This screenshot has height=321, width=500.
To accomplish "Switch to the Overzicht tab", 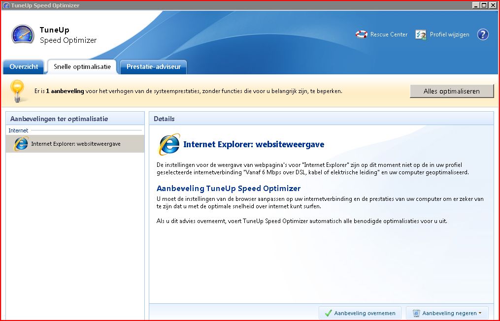I will coord(24,67).
